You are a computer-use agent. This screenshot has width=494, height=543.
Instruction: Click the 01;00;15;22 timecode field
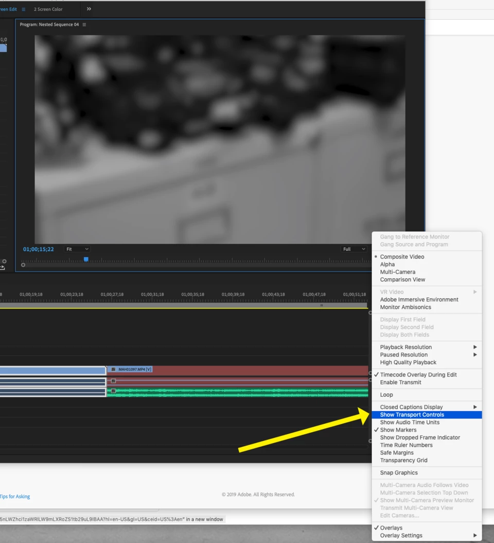(39, 249)
